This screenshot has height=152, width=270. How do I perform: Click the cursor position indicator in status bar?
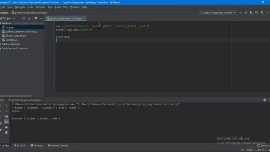(243, 150)
